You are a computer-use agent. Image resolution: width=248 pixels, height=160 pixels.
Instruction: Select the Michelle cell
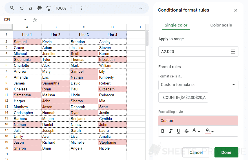[x=84, y=142]
